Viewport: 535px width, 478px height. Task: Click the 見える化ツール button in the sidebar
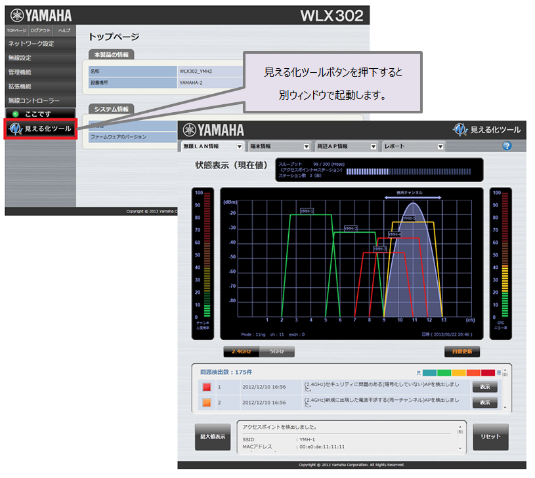coord(40,129)
